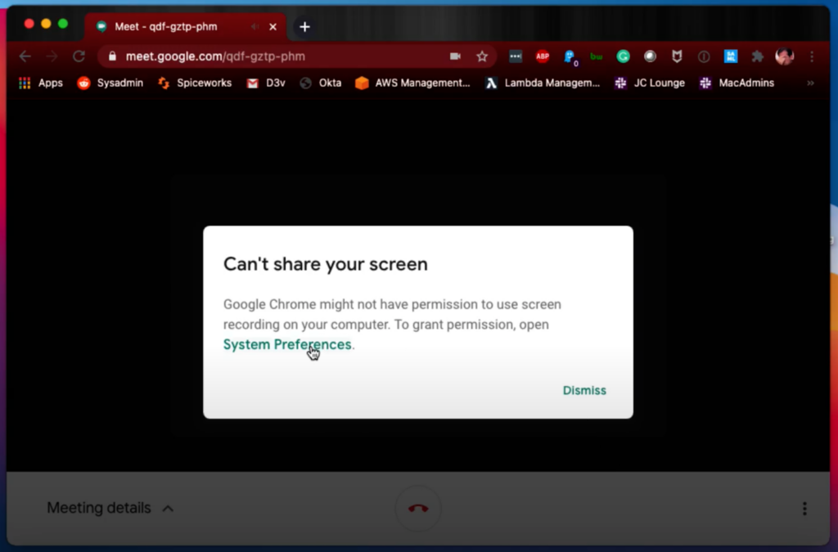Show hidden bookmarks via the overflow chevron
This screenshot has height=552, width=838.
coord(810,83)
